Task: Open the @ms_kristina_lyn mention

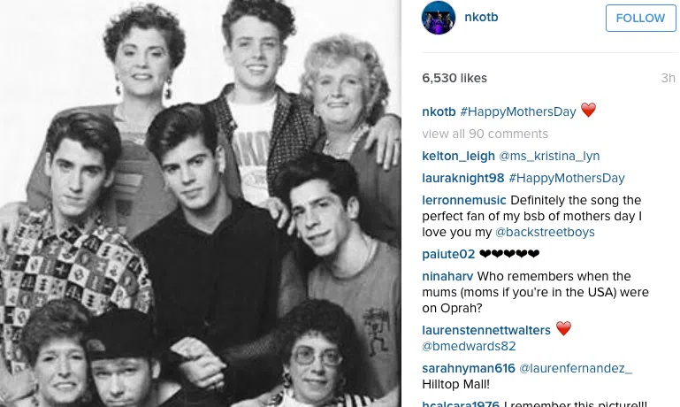Action: click(549, 156)
